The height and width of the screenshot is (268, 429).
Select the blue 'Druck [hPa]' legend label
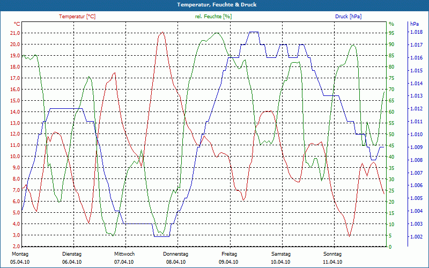[x=348, y=17]
